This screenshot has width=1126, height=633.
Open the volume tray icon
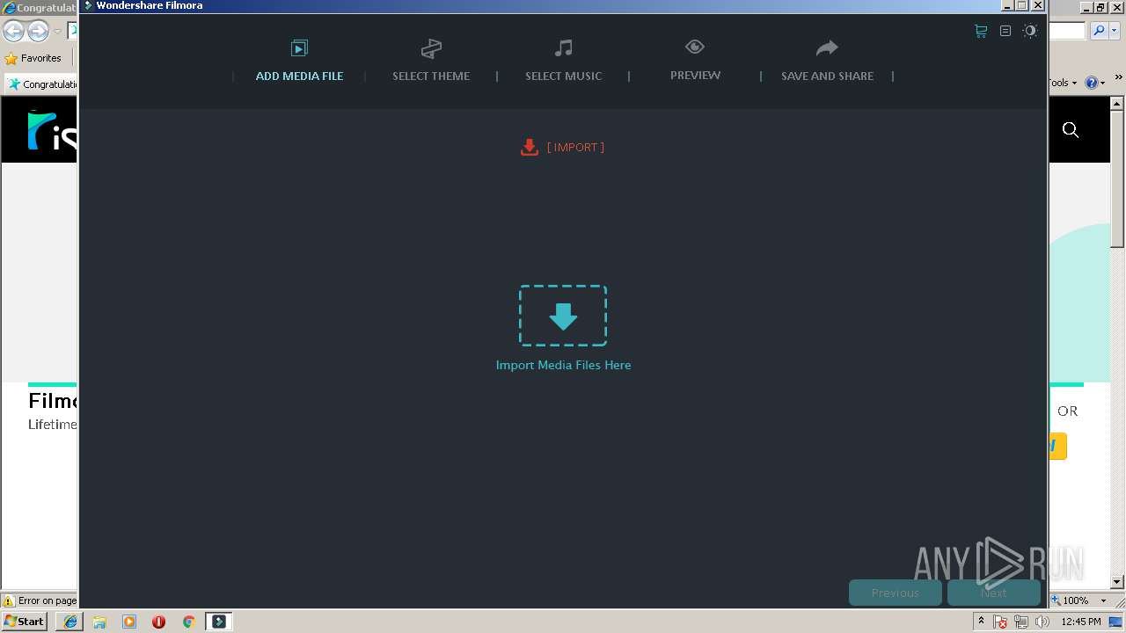pos(1042,622)
